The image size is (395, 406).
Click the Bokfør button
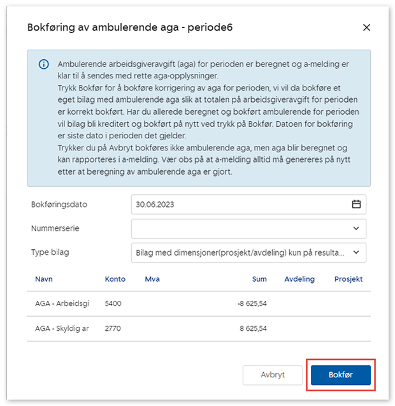tap(340, 375)
